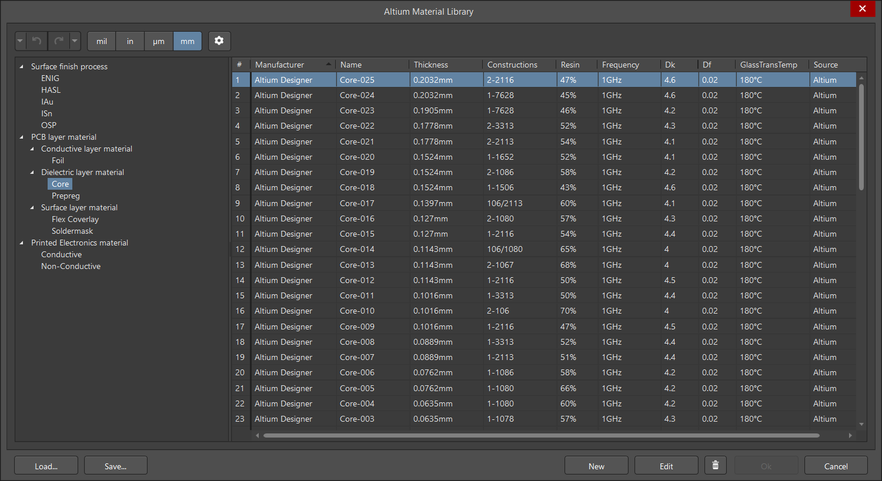Choose Soldermask from the tree
Viewport: 882px width, 481px height.
click(72, 231)
